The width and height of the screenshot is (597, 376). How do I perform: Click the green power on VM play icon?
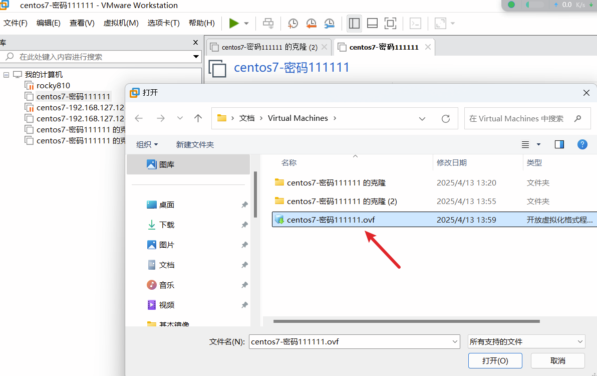[234, 23]
